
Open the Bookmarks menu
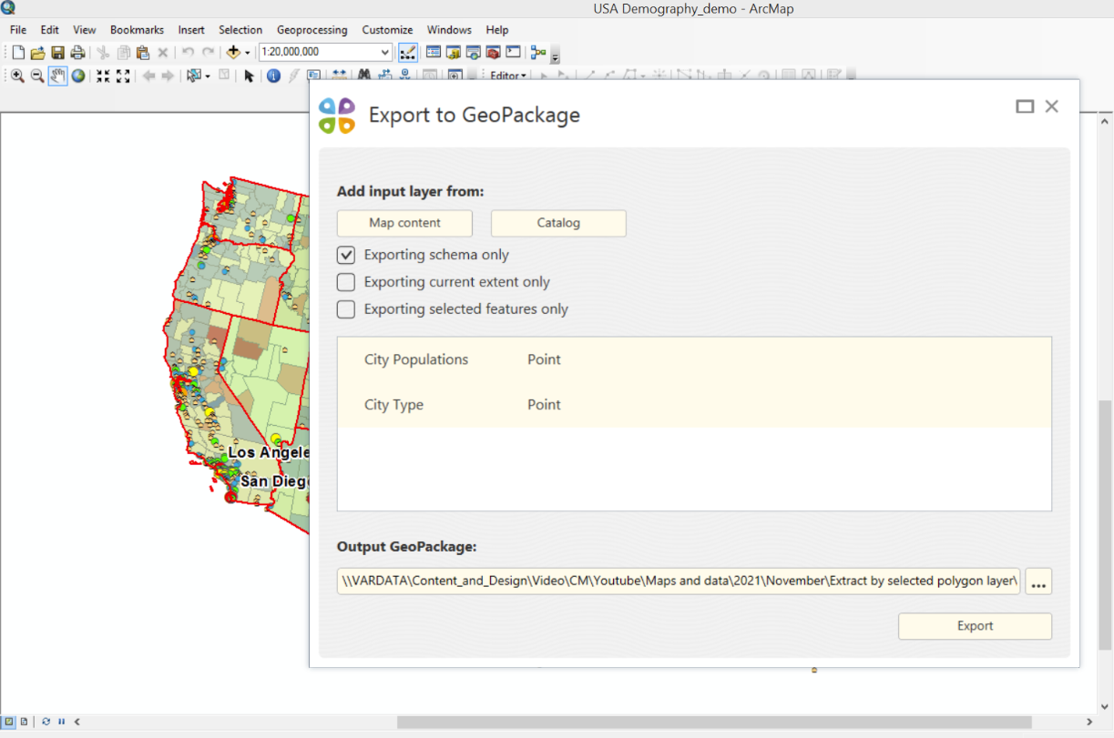(x=137, y=30)
